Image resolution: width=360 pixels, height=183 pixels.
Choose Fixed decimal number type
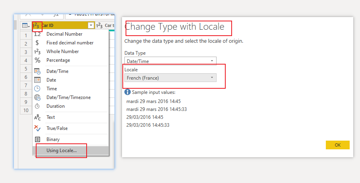(x=70, y=43)
